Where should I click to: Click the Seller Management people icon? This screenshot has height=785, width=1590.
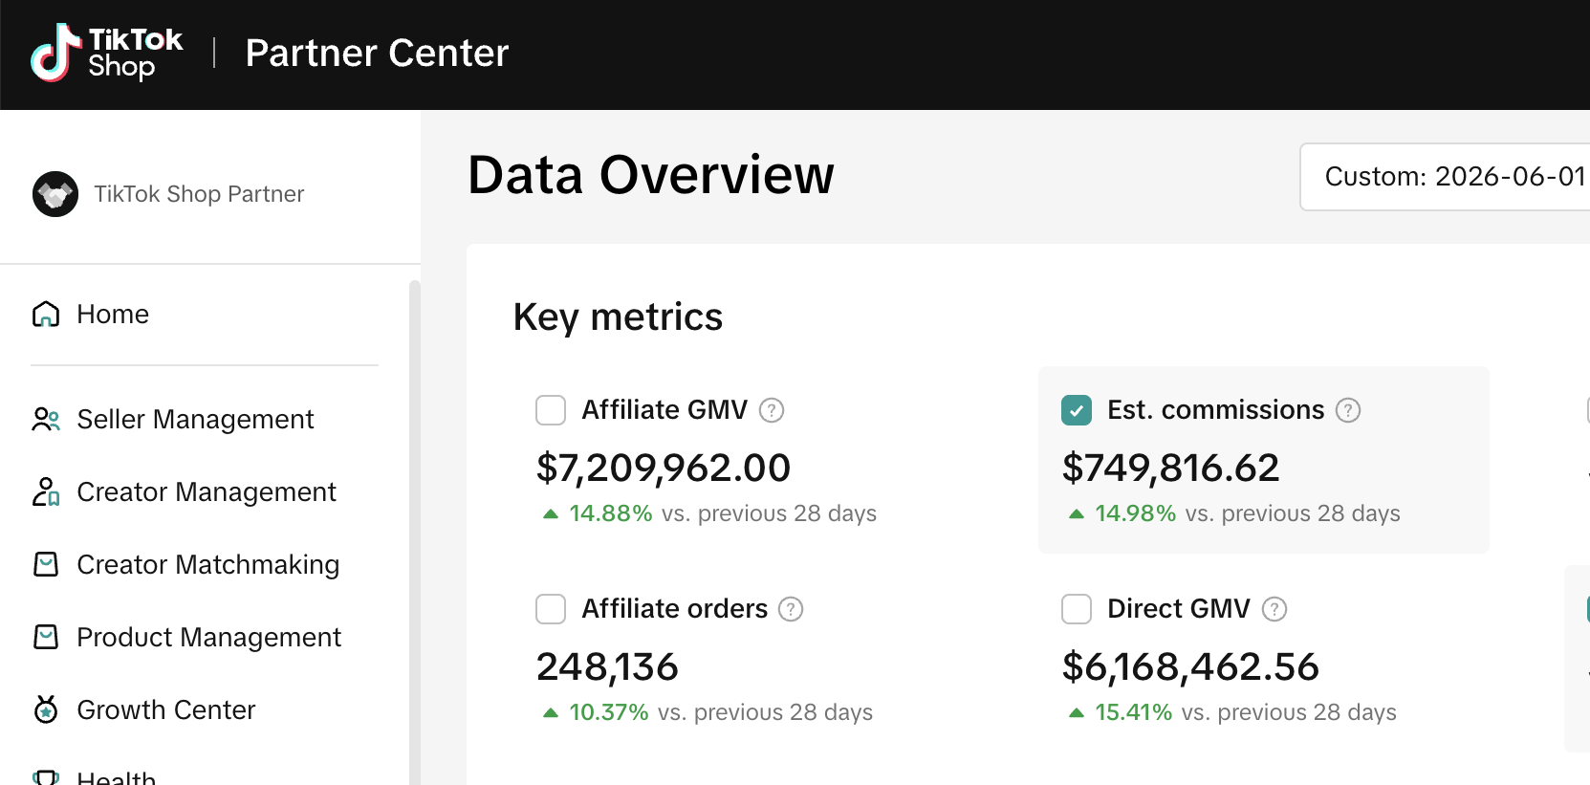click(46, 419)
